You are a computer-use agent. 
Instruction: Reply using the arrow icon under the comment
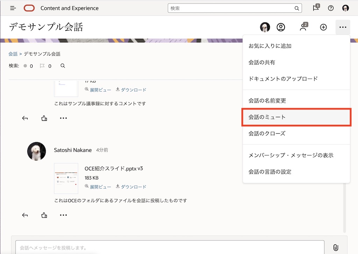25,118
